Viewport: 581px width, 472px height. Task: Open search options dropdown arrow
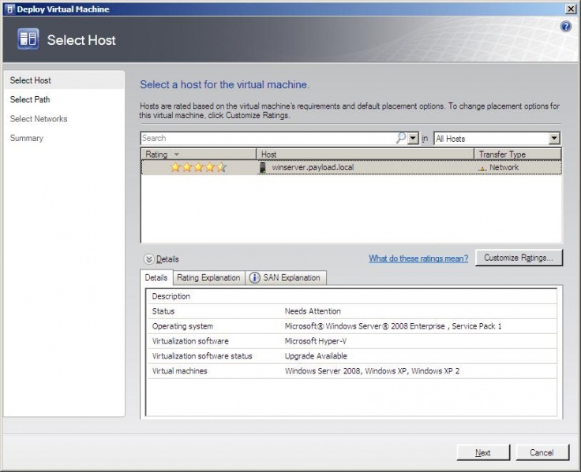[413, 138]
